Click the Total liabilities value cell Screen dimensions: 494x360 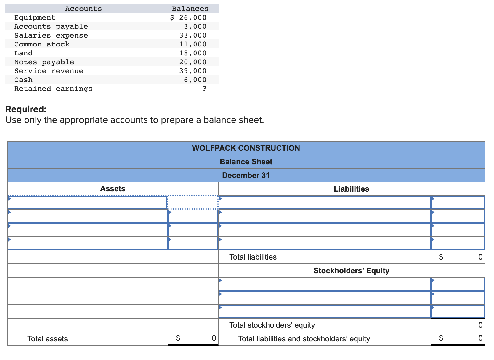(458, 257)
